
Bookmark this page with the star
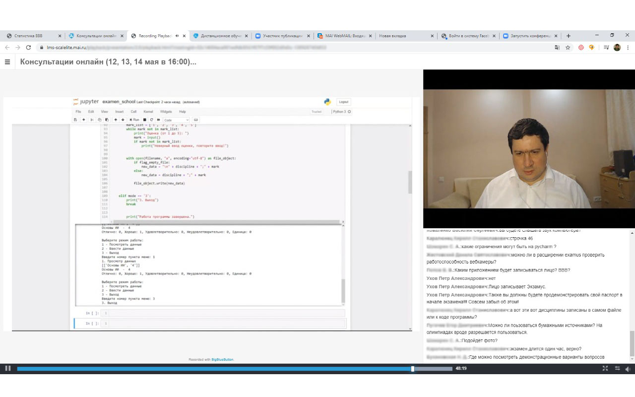[568, 48]
